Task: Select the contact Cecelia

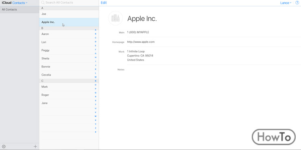Action: click(x=69, y=75)
